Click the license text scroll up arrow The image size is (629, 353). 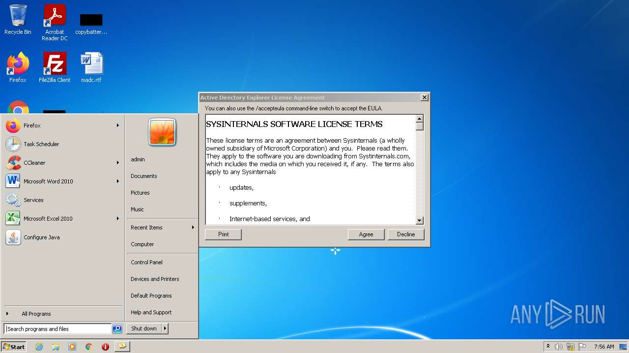point(420,119)
